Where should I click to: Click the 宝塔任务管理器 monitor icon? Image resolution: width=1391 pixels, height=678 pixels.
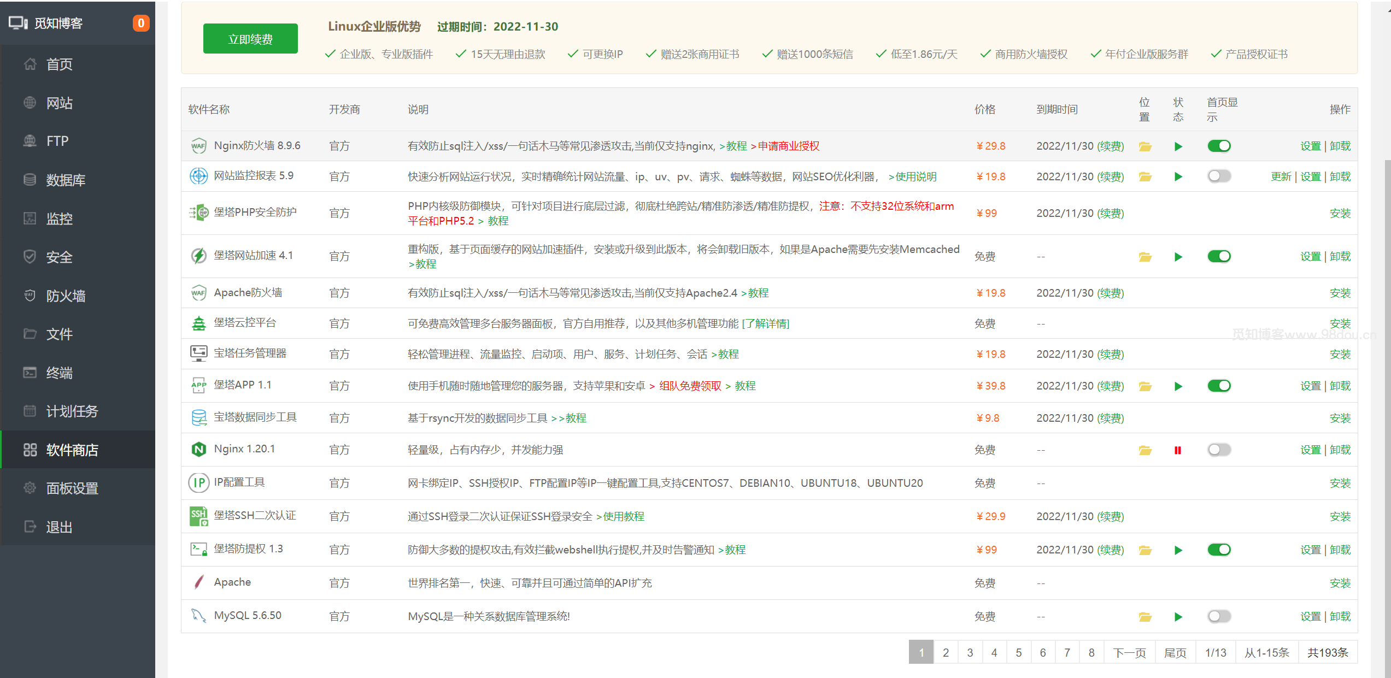198,353
